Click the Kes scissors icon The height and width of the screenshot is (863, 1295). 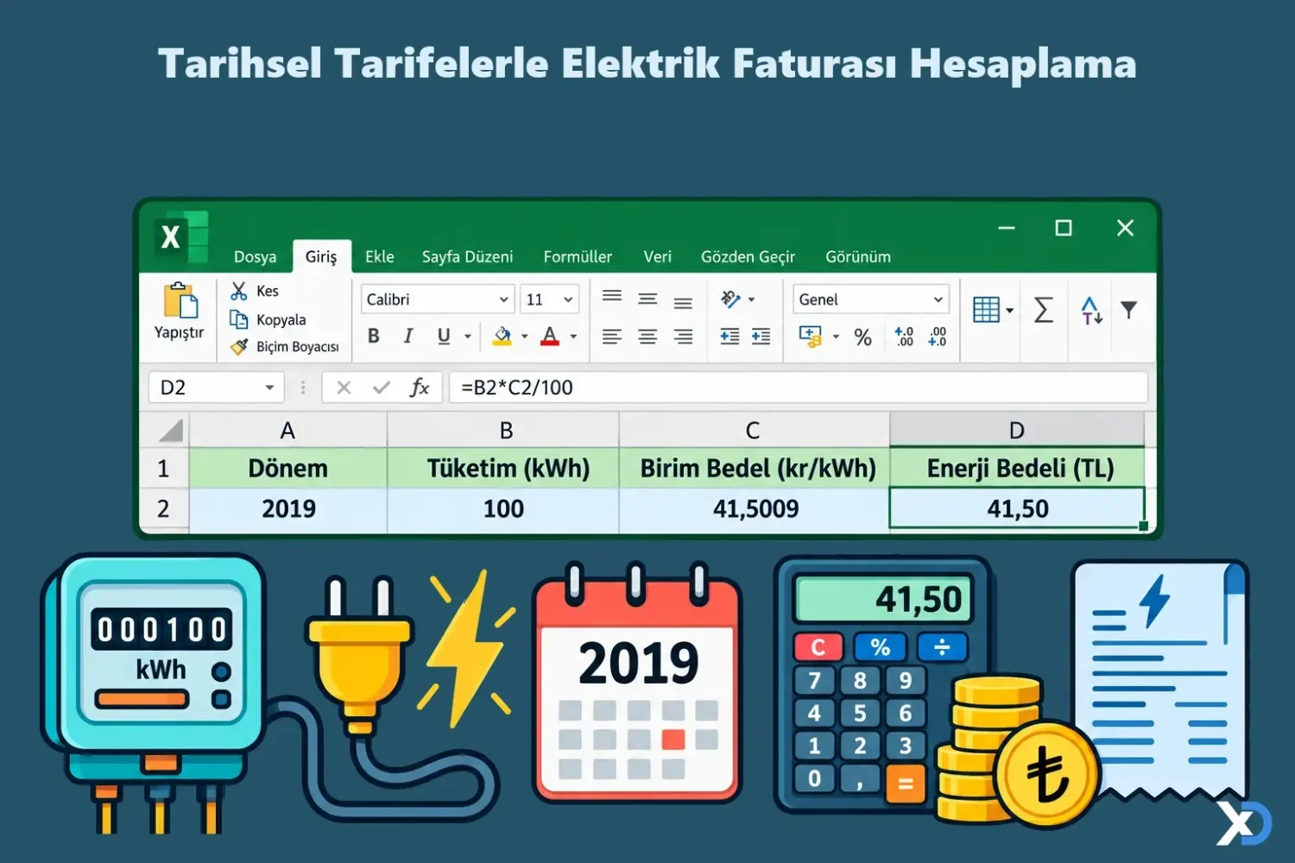tap(239, 291)
